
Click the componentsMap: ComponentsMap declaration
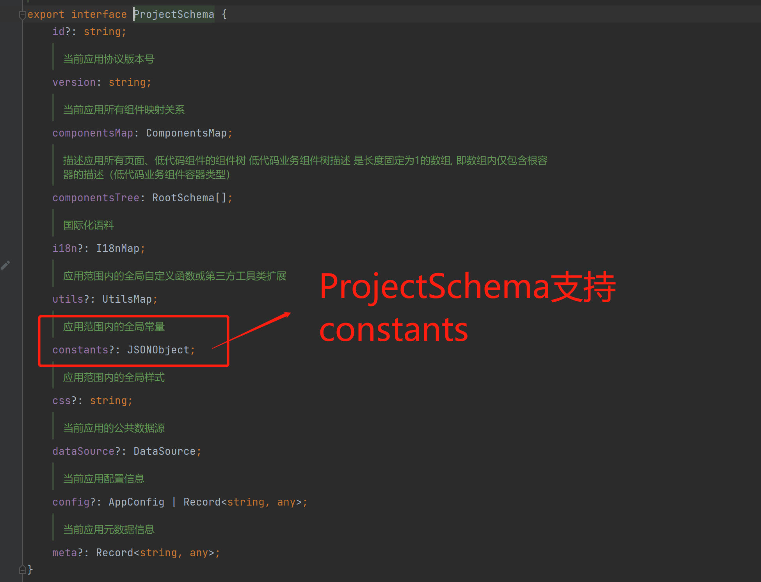pos(142,133)
